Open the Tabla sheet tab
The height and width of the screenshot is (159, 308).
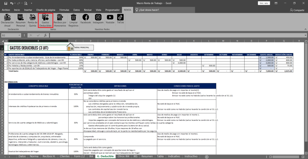pos(160,157)
